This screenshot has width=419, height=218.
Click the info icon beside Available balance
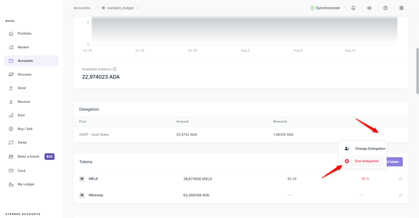click(115, 69)
